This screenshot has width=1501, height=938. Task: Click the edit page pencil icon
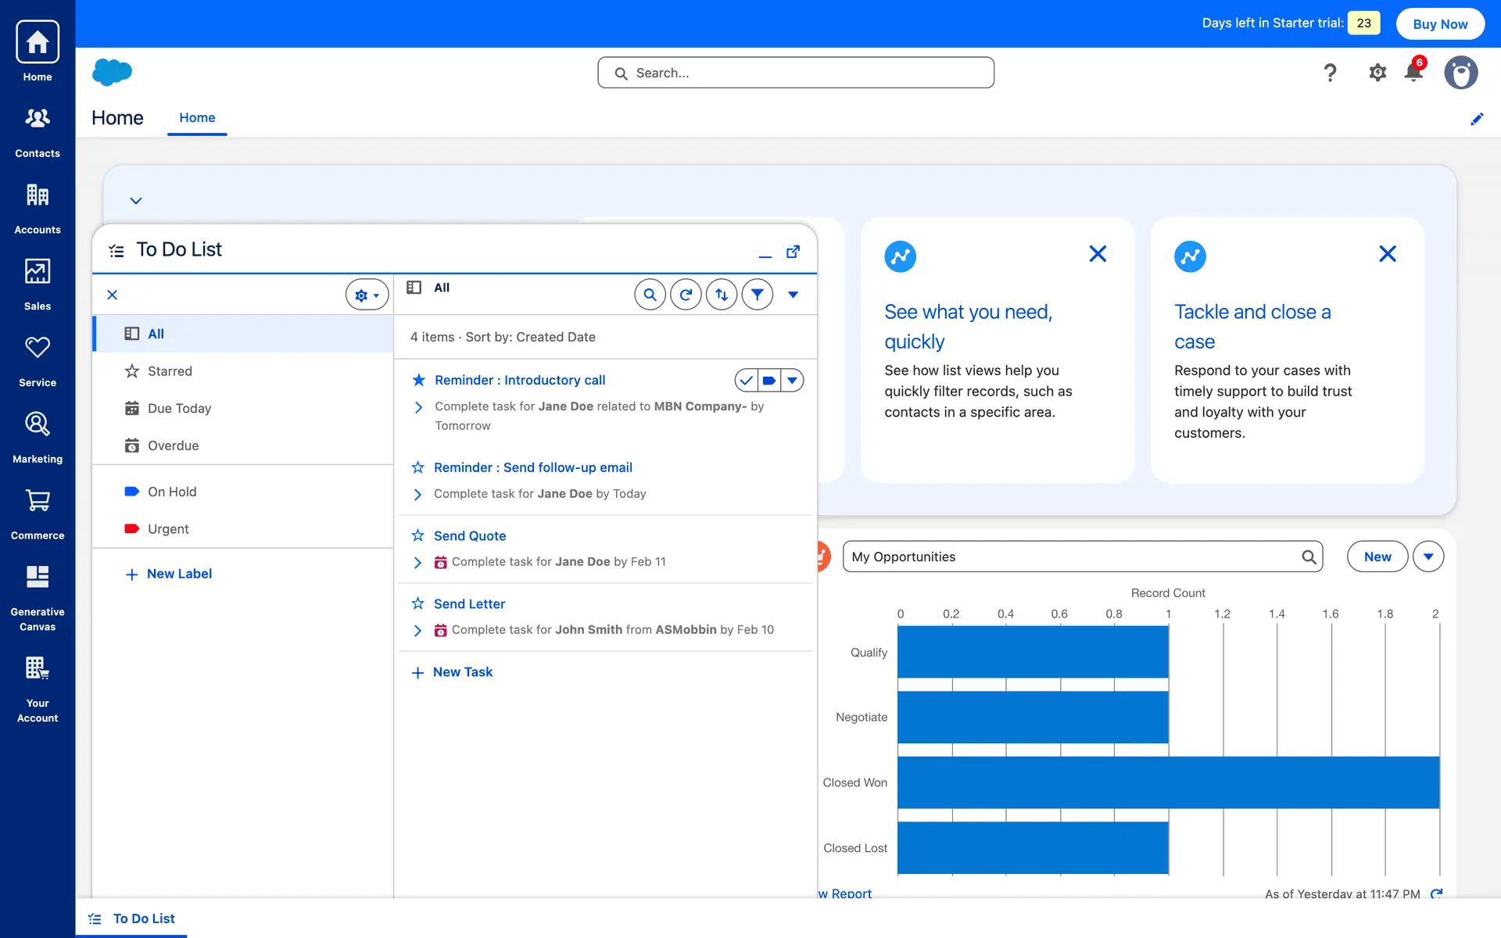(x=1476, y=119)
